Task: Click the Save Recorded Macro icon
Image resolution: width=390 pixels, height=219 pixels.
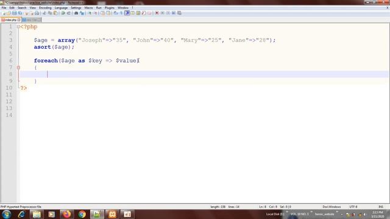Action: (x=179, y=13)
